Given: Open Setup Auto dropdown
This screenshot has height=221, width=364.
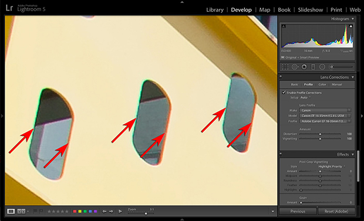Looking at the screenshot, I should tap(305, 98).
